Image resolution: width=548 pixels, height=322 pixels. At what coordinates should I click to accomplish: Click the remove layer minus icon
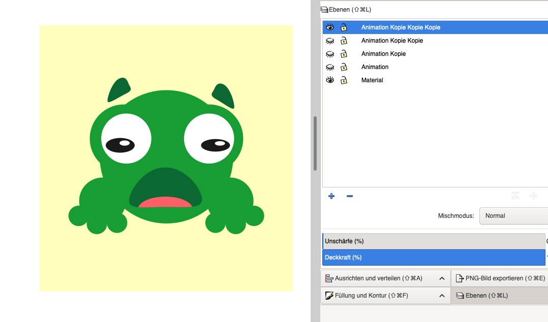[350, 196]
